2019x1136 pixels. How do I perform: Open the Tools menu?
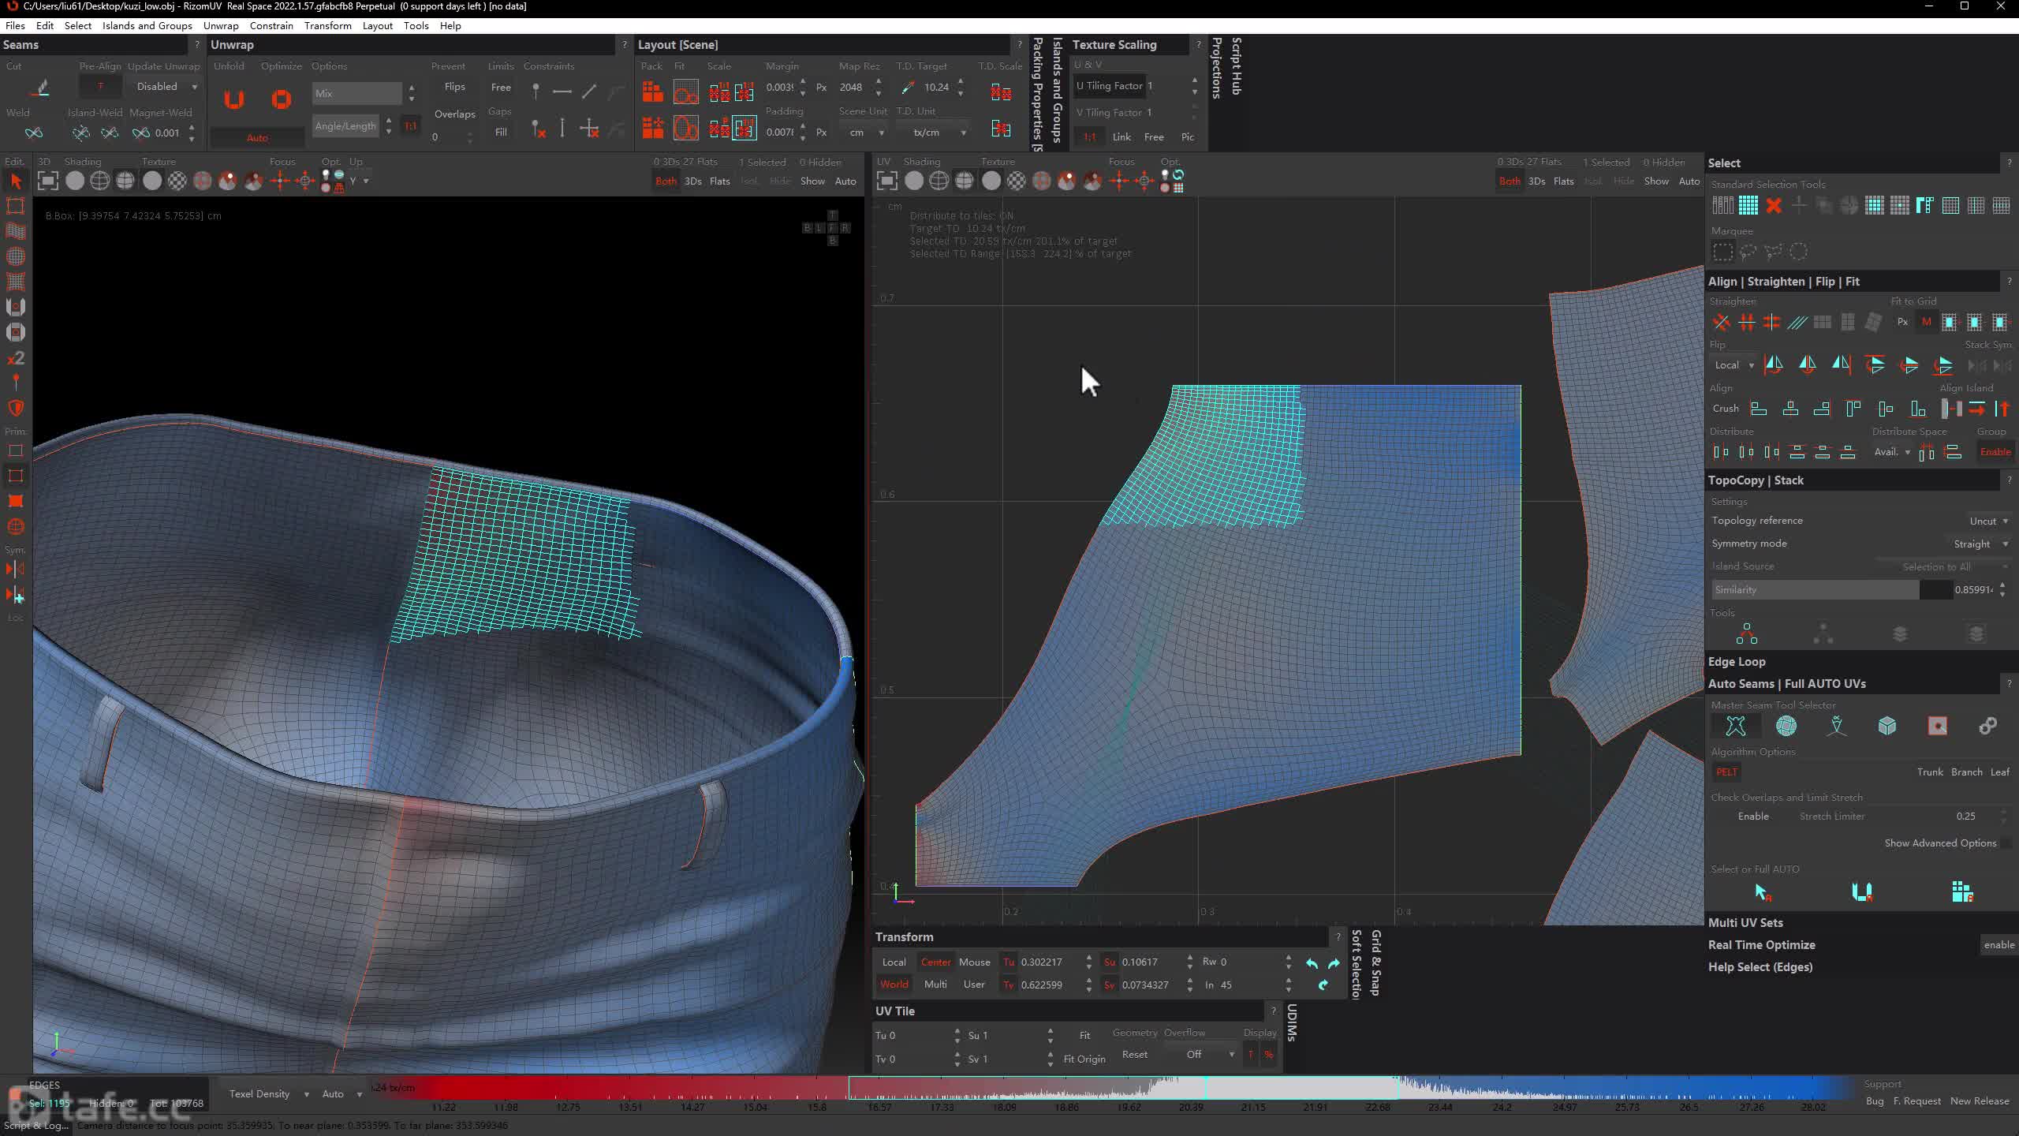point(416,25)
